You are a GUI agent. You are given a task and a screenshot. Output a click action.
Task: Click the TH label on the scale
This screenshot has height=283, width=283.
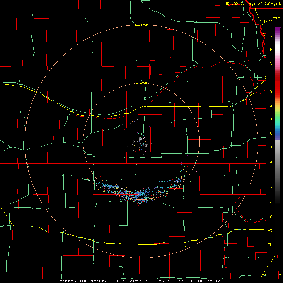pyautogui.click(x=270, y=245)
